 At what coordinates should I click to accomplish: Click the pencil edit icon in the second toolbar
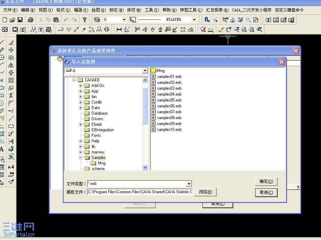(221, 29)
